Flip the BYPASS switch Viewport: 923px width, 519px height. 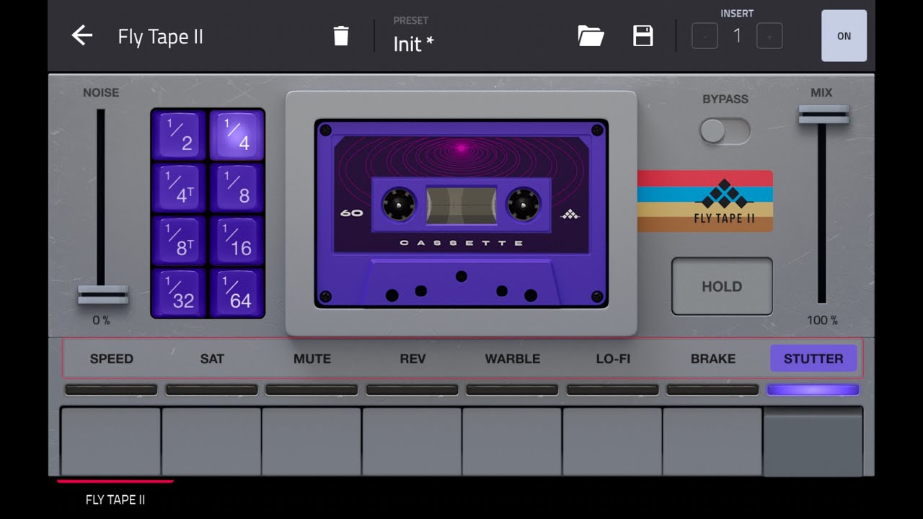(725, 131)
